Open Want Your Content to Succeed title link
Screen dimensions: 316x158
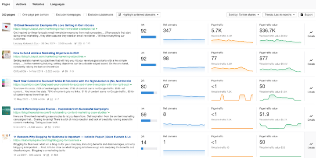pyautogui.click(x=72, y=81)
